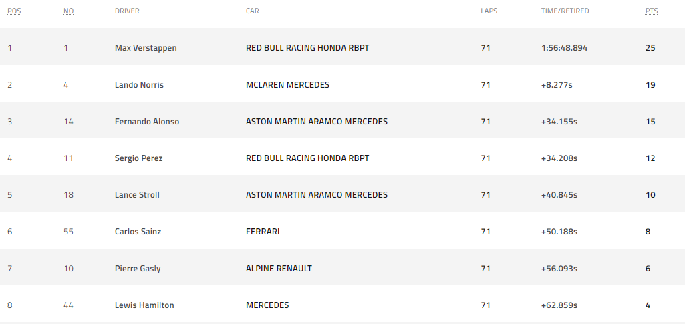Open Pierre Gasly driver entry
685x324 pixels.
pos(138,268)
